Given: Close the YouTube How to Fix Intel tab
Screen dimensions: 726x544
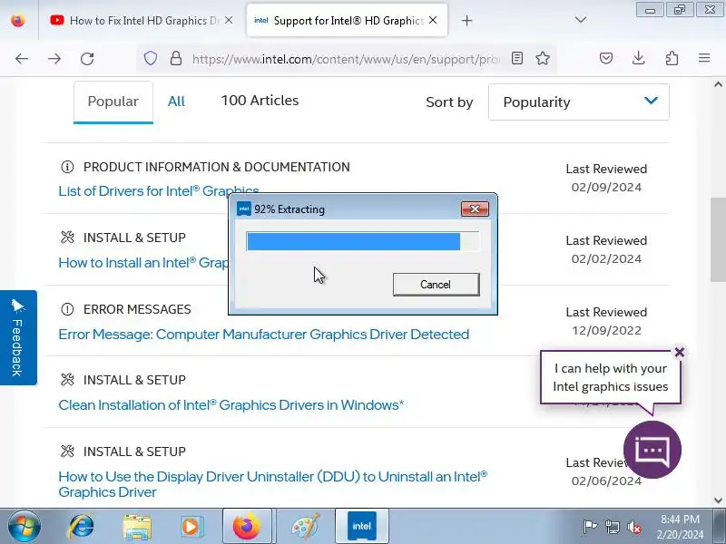Looking at the screenshot, I should (229, 20).
